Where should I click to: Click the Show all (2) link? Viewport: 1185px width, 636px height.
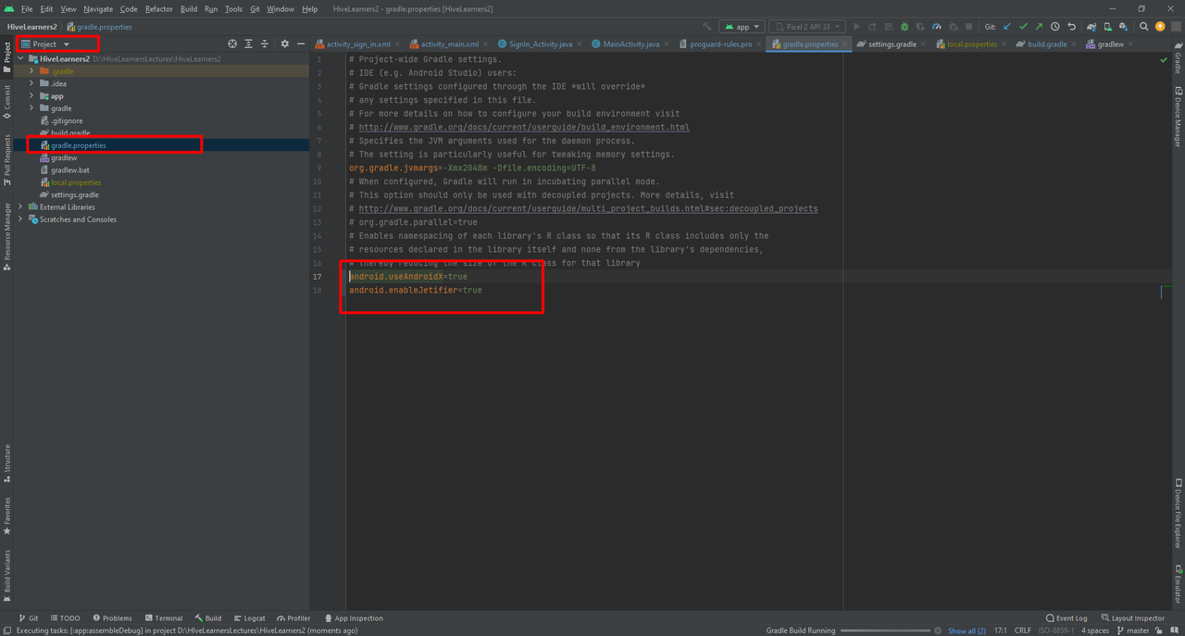[967, 630]
